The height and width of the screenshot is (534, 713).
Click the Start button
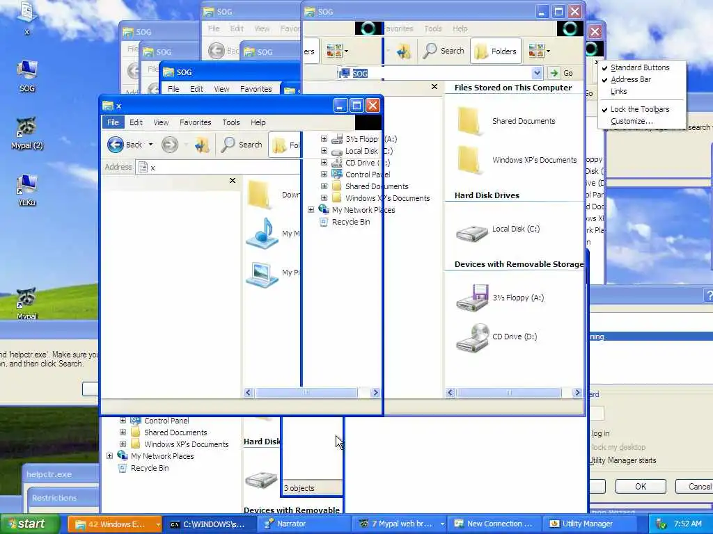pos(30,524)
